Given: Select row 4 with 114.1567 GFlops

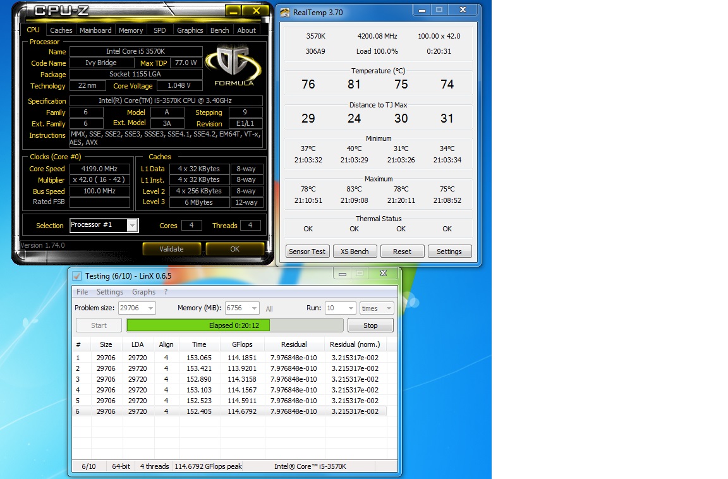Looking at the screenshot, I should (x=229, y=390).
